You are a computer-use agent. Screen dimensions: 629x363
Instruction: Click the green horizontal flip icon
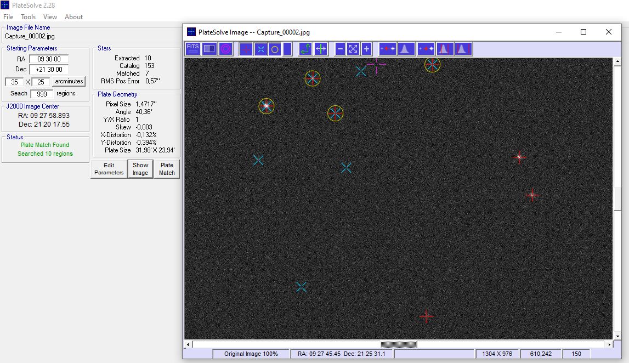[x=320, y=49]
